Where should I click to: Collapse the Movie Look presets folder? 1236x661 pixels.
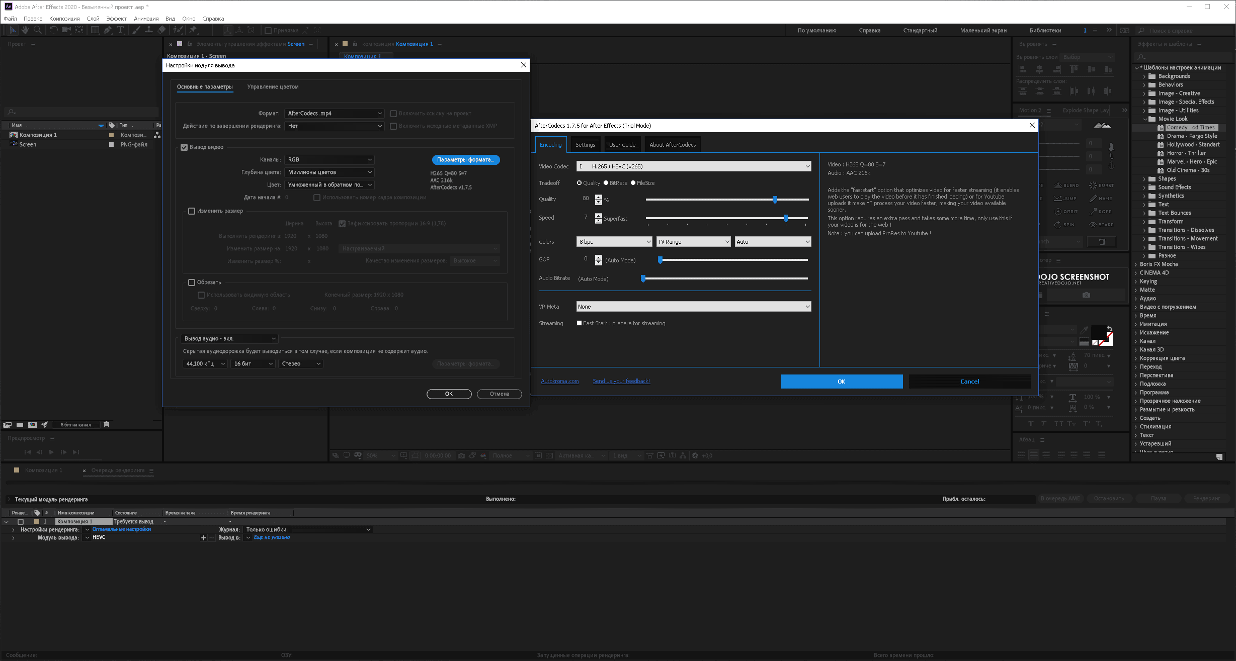[1145, 119]
